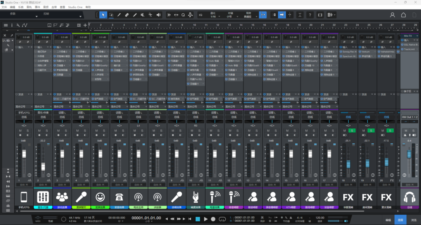Image resolution: width=421 pixels, height=225 pixels.
Task: Select the Listen speaker tool
Action: click(x=159, y=15)
